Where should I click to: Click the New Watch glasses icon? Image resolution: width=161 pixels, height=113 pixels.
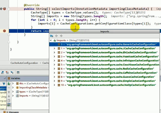(9, 84)
